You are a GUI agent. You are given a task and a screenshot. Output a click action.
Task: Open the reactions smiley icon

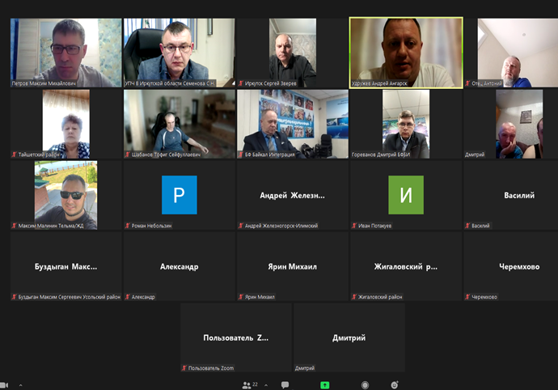[395, 385]
